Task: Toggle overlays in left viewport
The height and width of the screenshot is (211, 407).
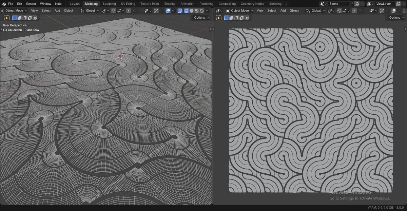Action: 168,11
